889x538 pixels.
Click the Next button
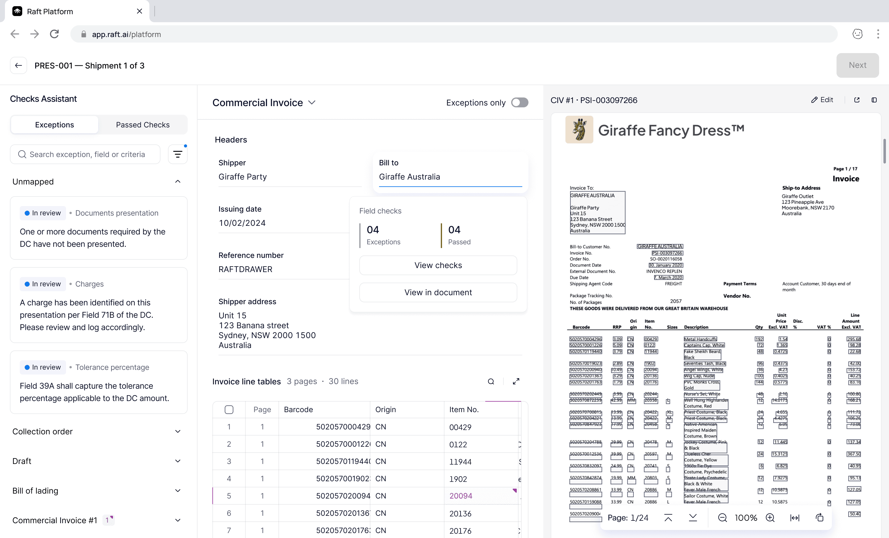coord(857,65)
